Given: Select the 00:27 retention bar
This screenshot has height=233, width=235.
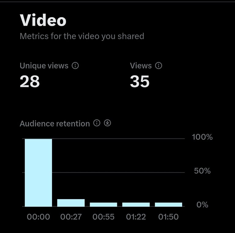Looking at the screenshot, I should [x=71, y=203].
